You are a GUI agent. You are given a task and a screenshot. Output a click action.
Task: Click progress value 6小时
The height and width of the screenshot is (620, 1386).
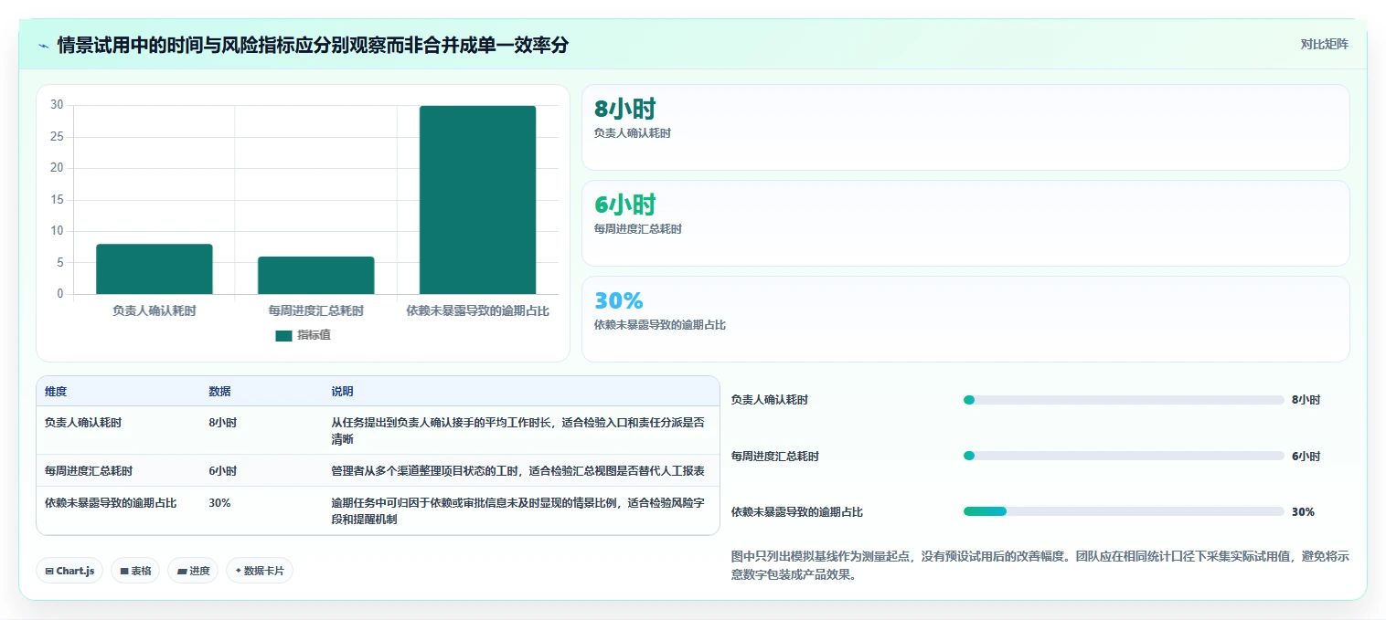tap(1306, 457)
